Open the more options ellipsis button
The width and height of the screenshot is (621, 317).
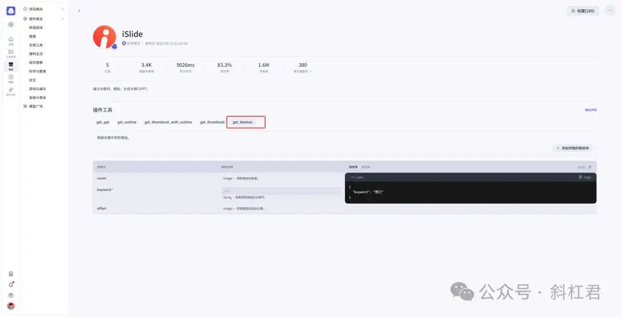tap(610, 11)
